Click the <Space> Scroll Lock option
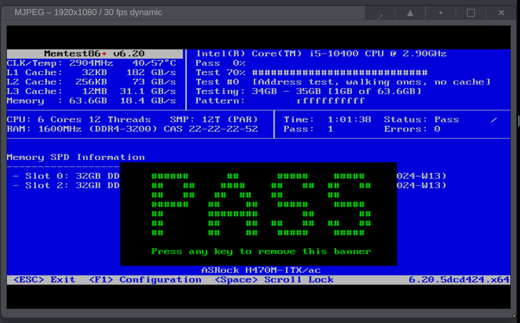This screenshot has height=323, width=520. click(274, 280)
